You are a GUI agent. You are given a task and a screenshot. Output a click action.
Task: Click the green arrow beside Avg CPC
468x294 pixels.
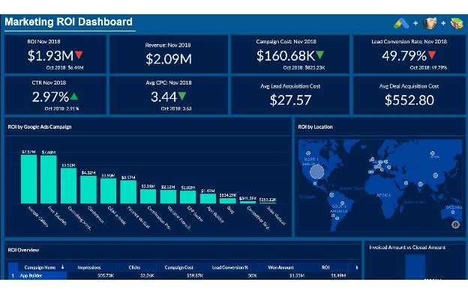point(182,96)
